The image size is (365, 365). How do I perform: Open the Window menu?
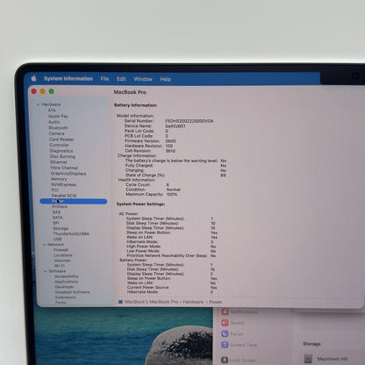(143, 79)
